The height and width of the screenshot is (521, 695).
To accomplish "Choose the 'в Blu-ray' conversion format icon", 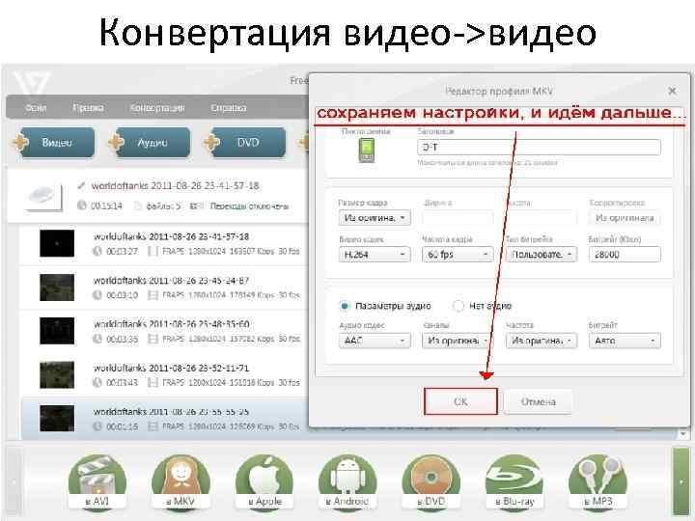I will 514,482.
